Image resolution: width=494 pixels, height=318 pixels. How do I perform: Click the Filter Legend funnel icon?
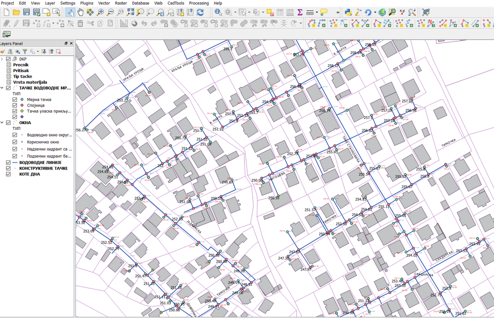pyautogui.click(x=25, y=51)
